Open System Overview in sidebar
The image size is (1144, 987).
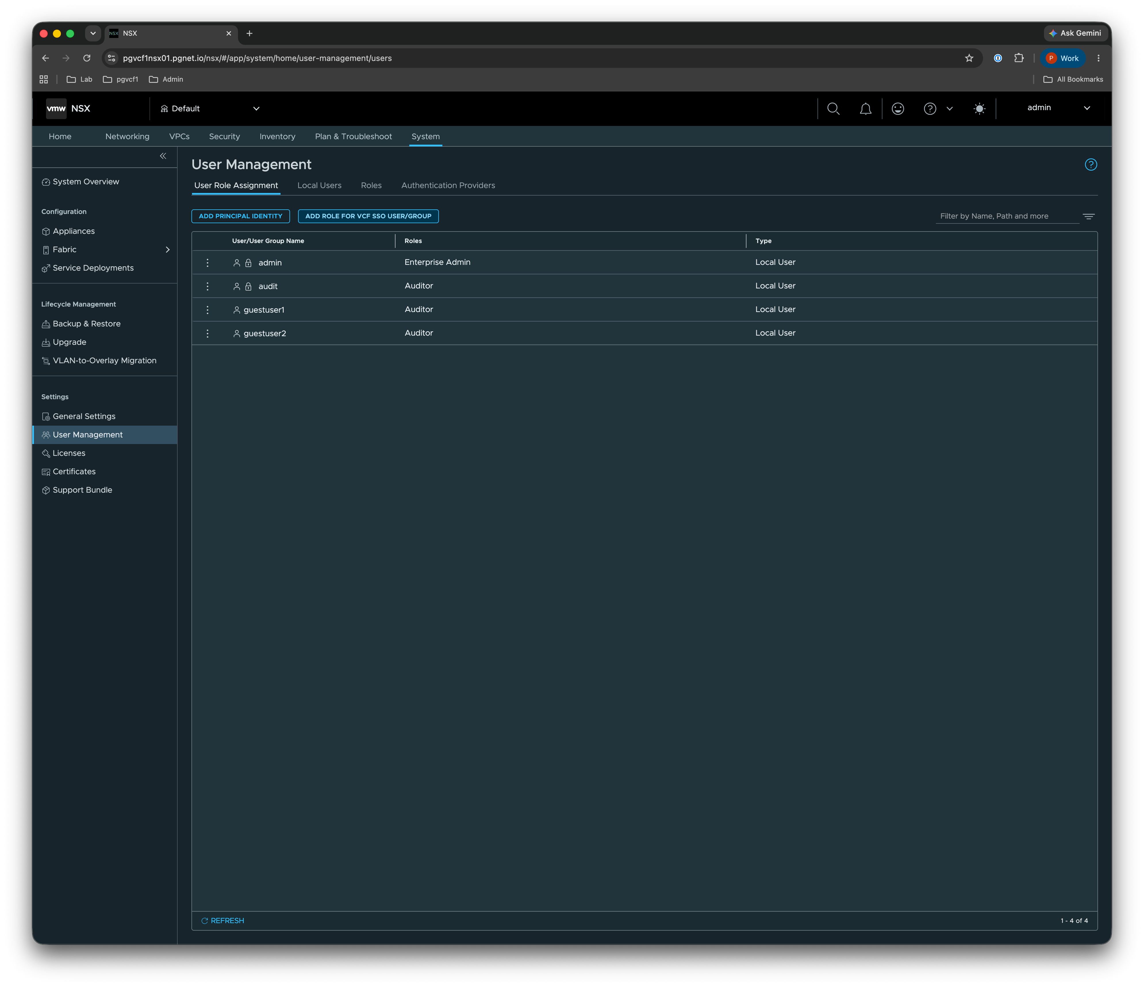pos(80,182)
